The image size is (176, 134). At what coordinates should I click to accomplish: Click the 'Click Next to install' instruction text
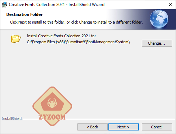point(76,22)
